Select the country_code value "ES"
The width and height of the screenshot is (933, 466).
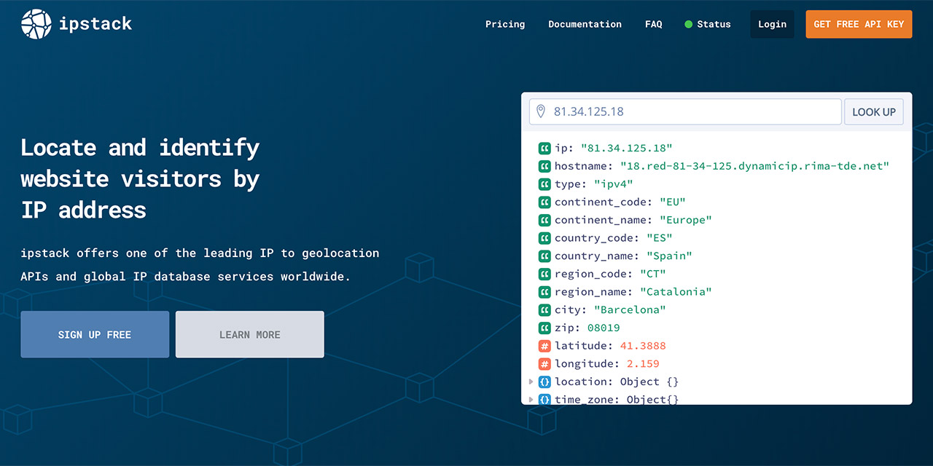[x=659, y=238]
